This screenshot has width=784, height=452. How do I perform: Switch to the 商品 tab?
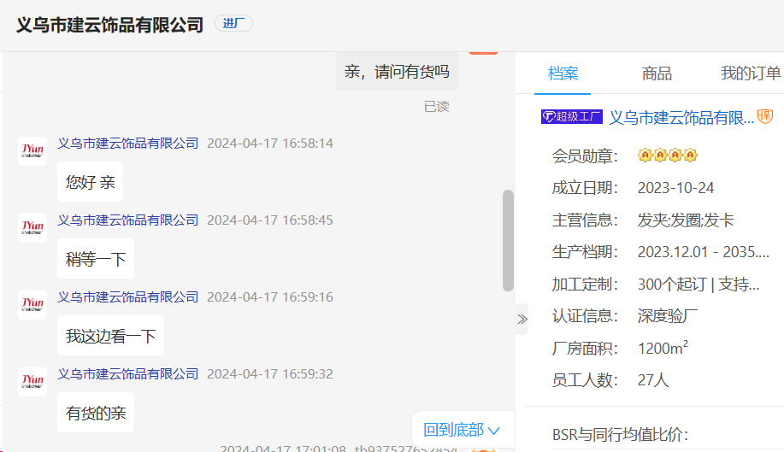(657, 73)
